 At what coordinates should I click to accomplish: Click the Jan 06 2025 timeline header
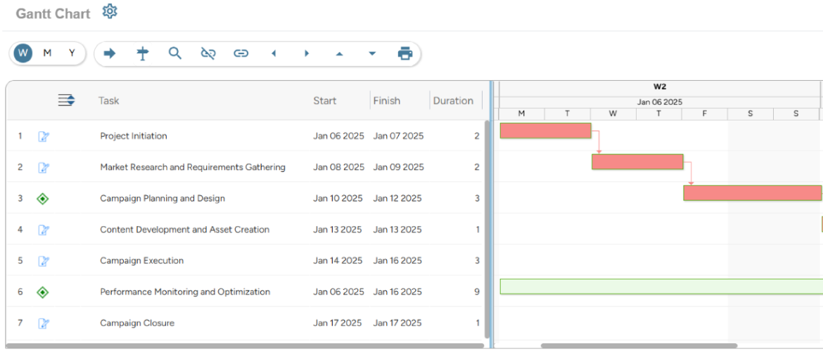pyautogui.click(x=660, y=102)
